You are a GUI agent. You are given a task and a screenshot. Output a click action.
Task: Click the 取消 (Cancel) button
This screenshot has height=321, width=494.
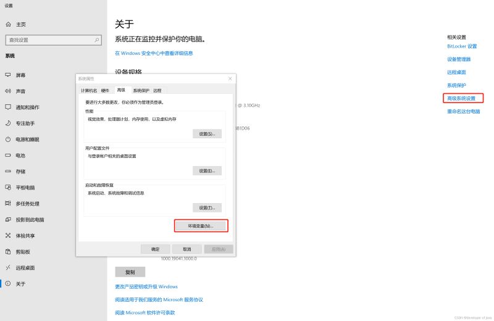tap(187, 249)
